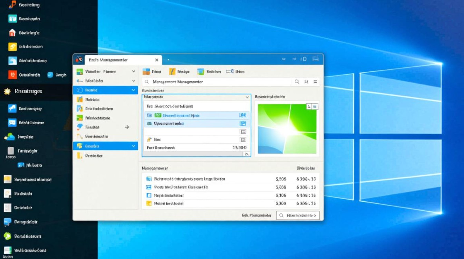Click the green round icon near sidebar bottom
The image size is (464, 259).
click(x=8, y=236)
